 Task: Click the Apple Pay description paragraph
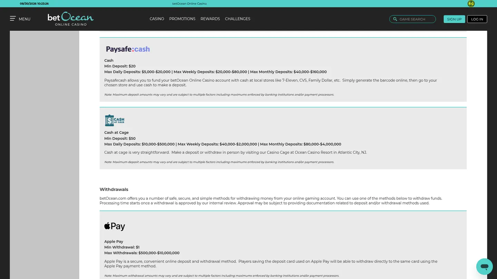coord(271,264)
